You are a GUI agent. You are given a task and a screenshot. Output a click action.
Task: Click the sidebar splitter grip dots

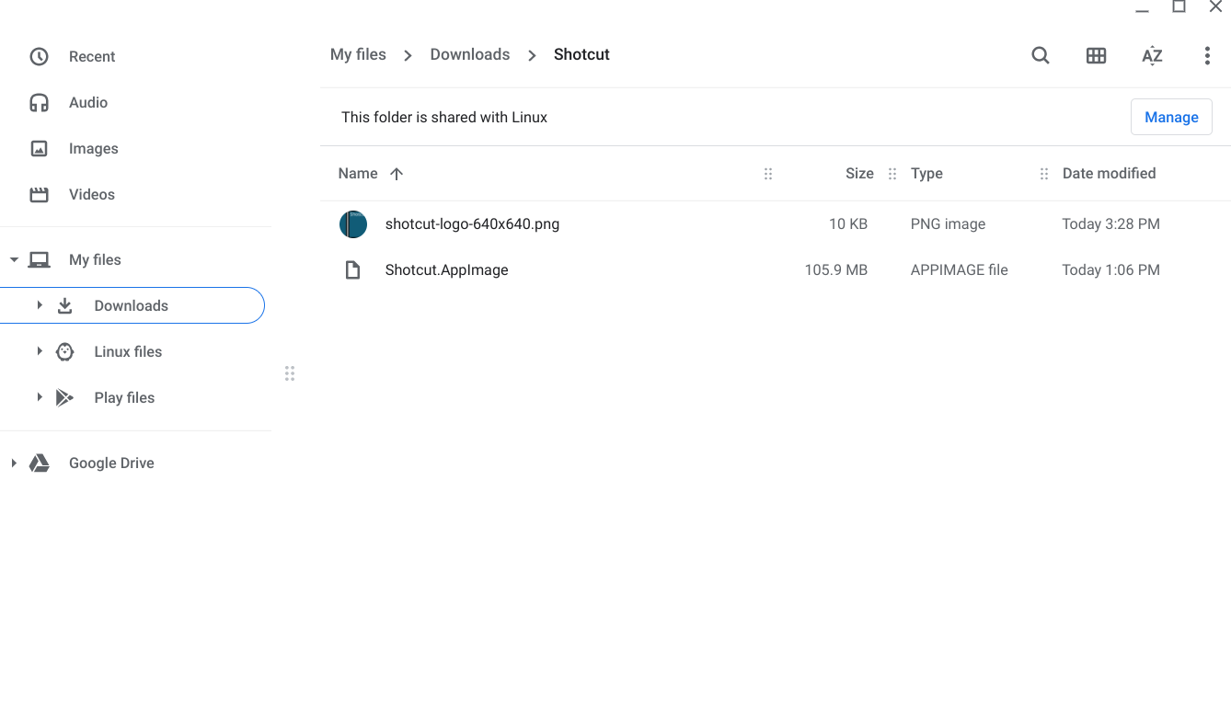point(290,373)
